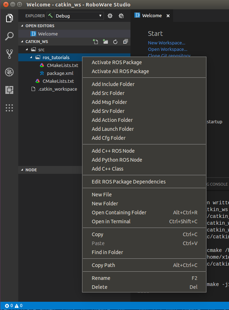Refresh the CATKIN_WS explorer tree
This screenshot has width=229, height=310.
pos(115,42)
